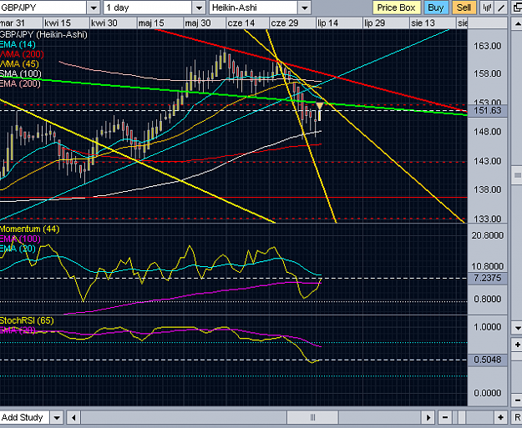Click the WMA (45) legend label
The image size is (522, 428).
tap(19, 64)
